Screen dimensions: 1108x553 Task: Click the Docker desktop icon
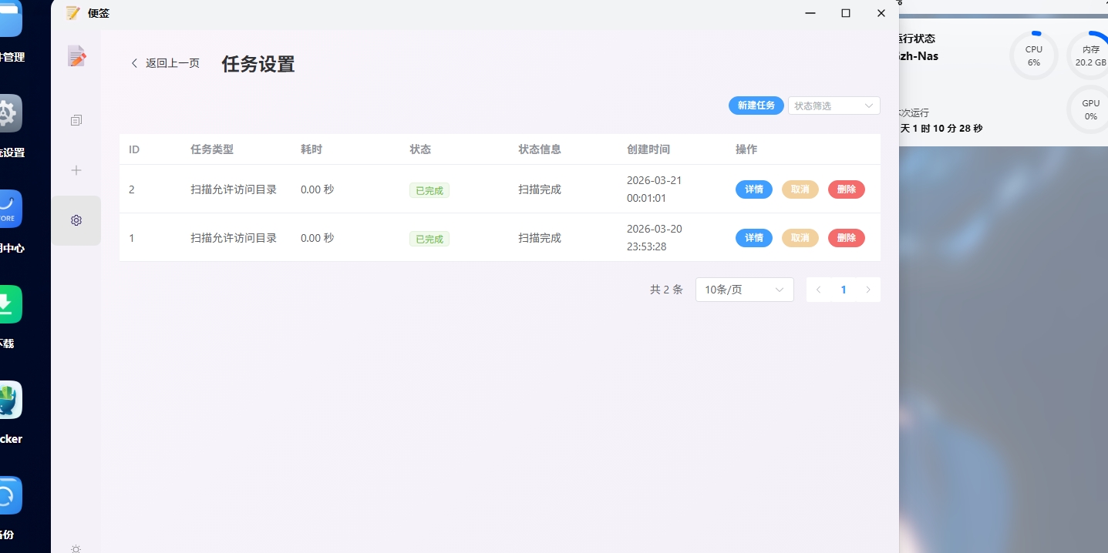point(9,401)
